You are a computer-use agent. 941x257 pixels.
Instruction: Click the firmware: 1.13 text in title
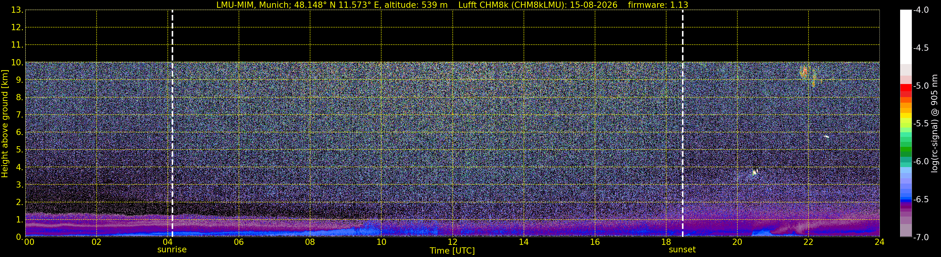pyautogui.click(x=658, y=5)
